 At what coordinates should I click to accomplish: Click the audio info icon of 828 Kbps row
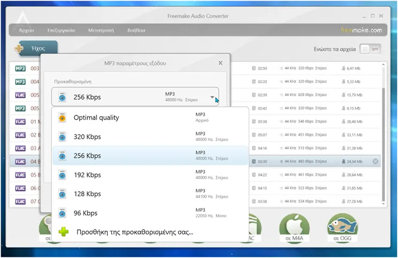coord(281,95)
